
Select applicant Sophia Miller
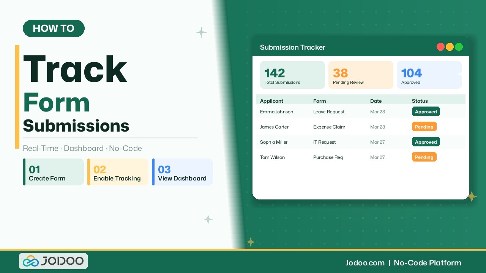click(x=274, y=142)
